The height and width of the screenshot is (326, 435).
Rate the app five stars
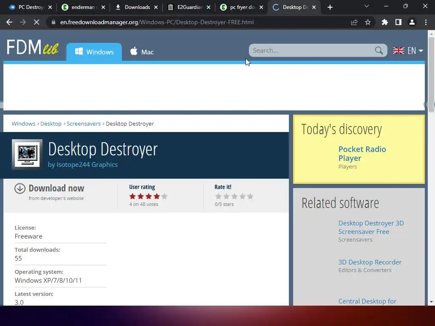250,196
